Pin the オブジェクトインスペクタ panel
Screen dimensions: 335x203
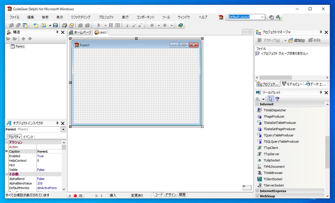click(x=57, y=123)
